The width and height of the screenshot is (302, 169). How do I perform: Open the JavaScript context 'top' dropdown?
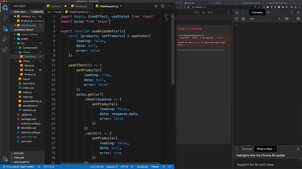pos(265,19)
